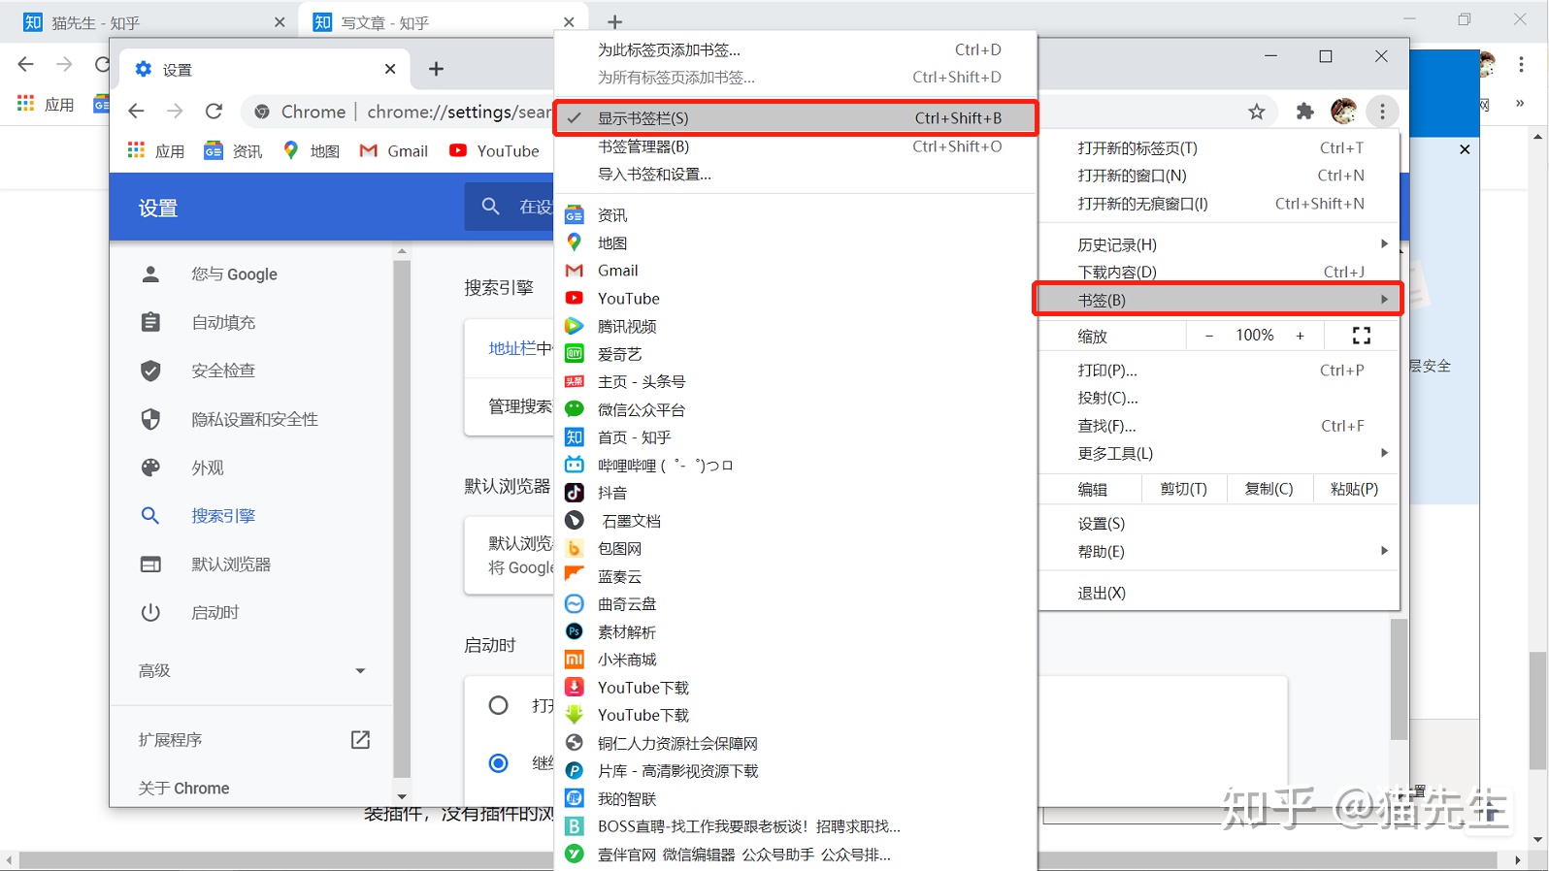
Task: Show more bookmarks chevron in background window
Action: tap(1520, 104)
